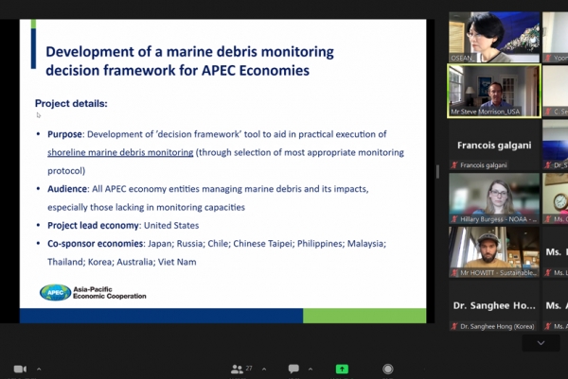Click the APEC globe logo on slide
The height and width of the screenshot is (379, 568).
[55, 293]
